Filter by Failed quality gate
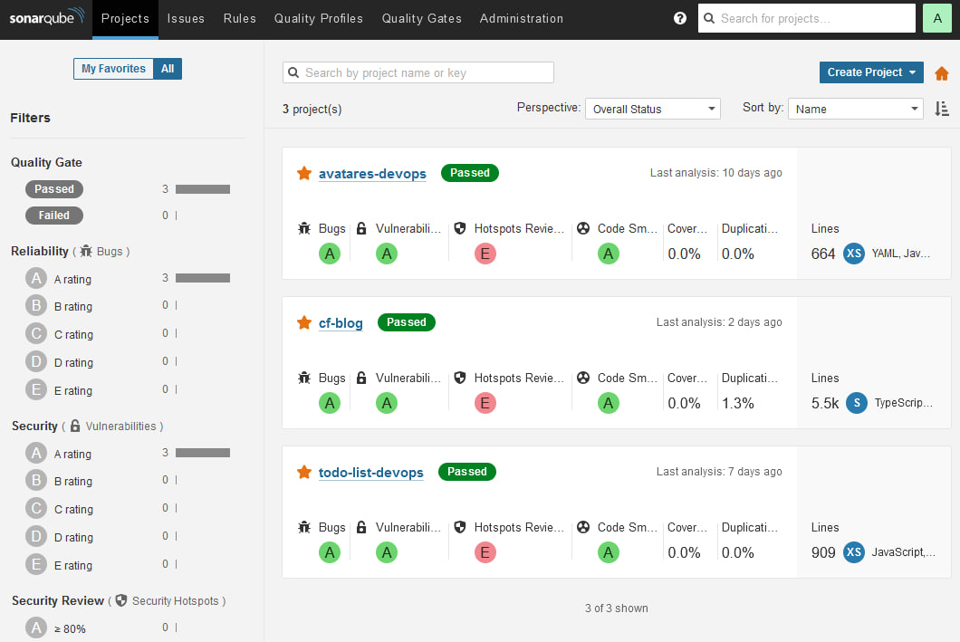 tap(53, 216)
